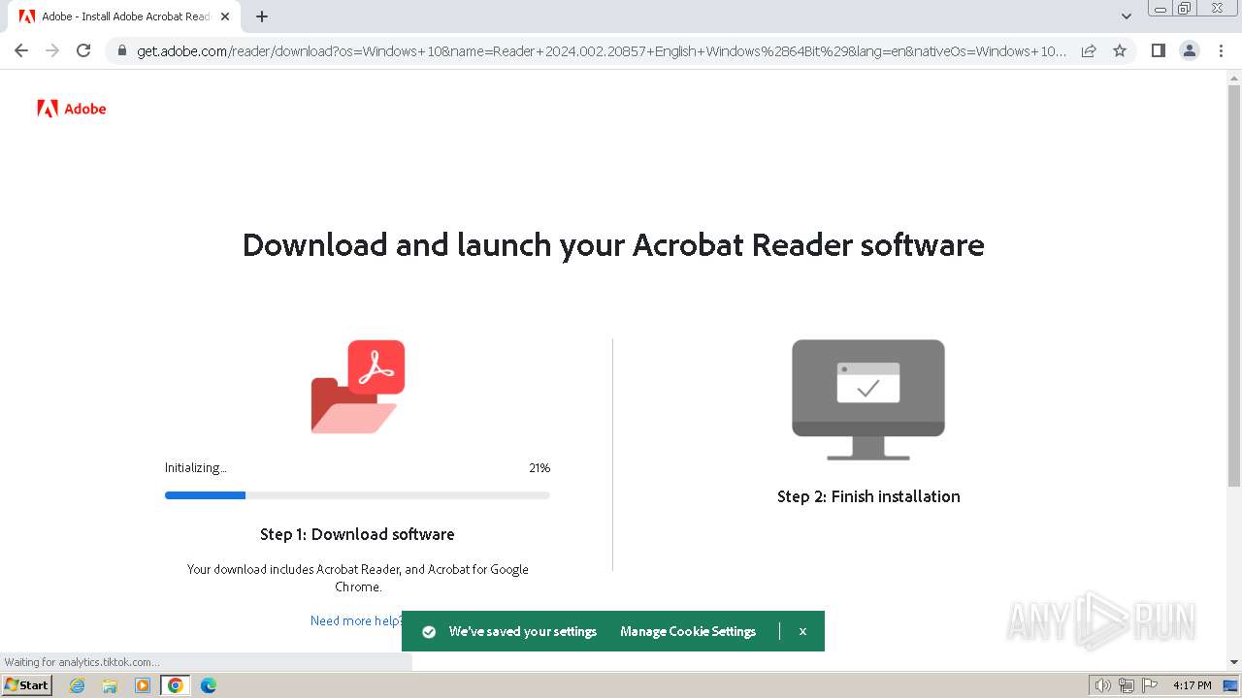Click the page vertical scrollbar
This screenshot has height=698, width=1242.
pyautogui.click(x=1234, y=286)
